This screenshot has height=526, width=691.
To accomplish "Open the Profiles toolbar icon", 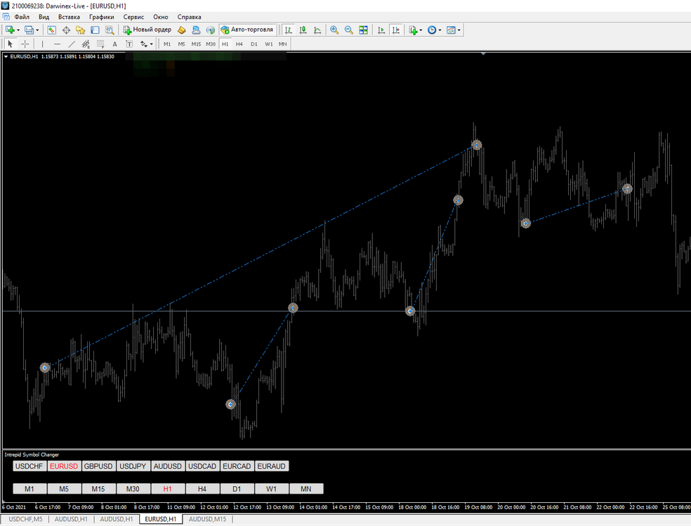I will (29, 30).
